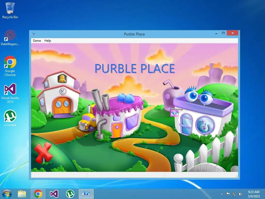The width and height of the screenshot is (265, 199).
Task: Select the DataWagon desktop shortcut
Action: (x=10, y=37)
